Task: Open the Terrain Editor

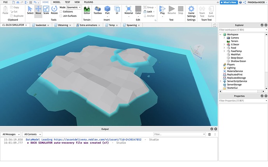Action: tap(87, 10)
